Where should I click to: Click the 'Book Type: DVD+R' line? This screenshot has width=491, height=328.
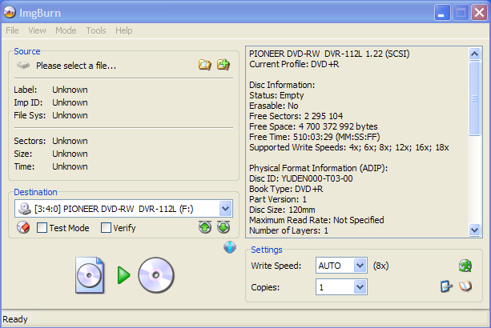coord(286,189)
